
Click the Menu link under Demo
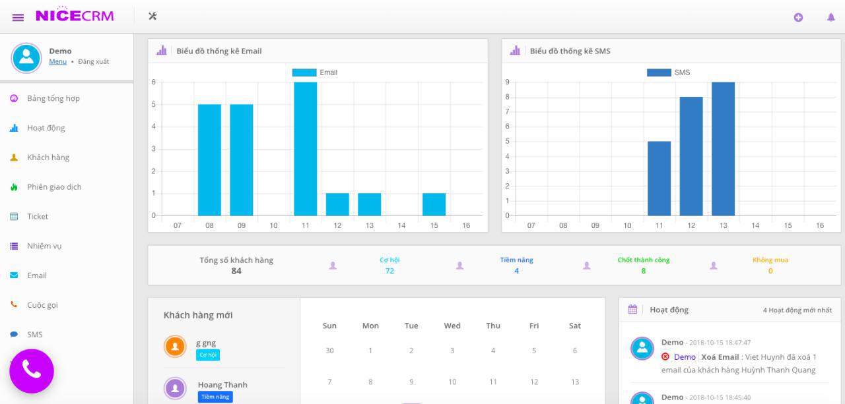[58, 62]
